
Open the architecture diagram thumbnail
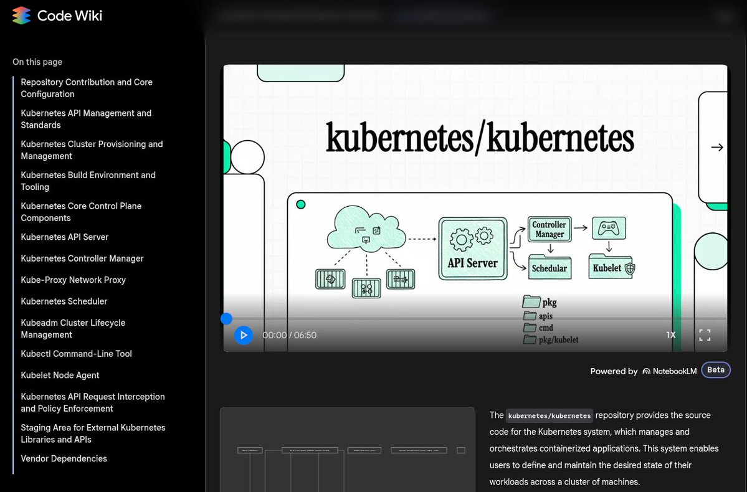point(347,449)
